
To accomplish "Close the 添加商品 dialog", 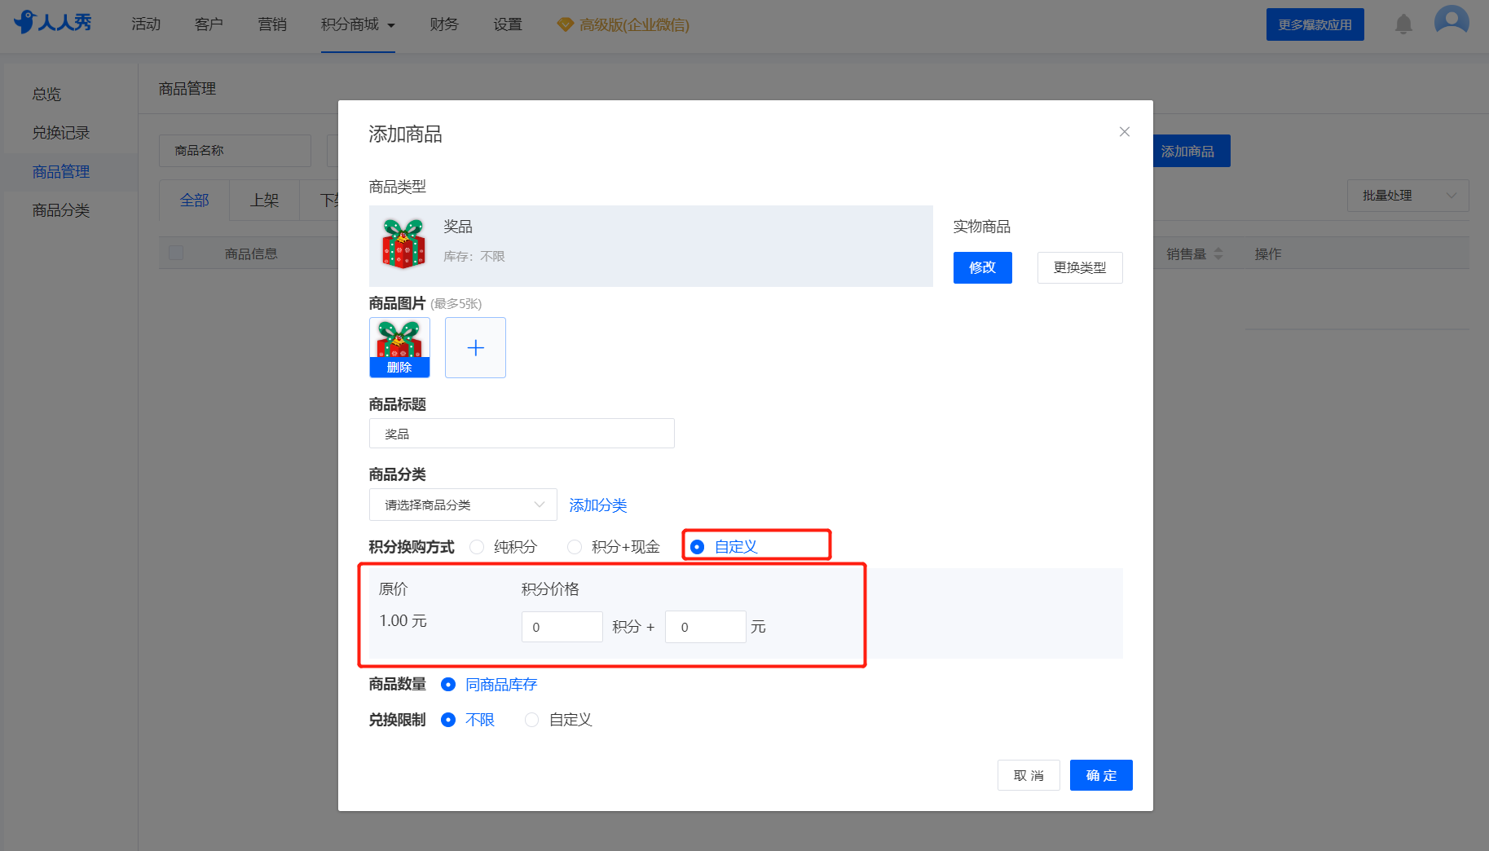I will (1125, 132).
